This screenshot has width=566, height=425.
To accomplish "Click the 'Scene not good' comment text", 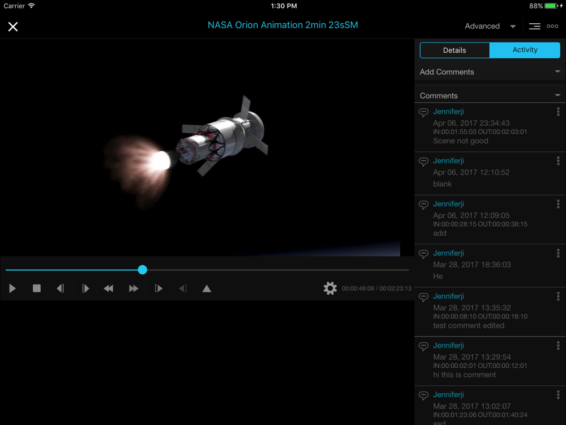I will tap(460, 141).
